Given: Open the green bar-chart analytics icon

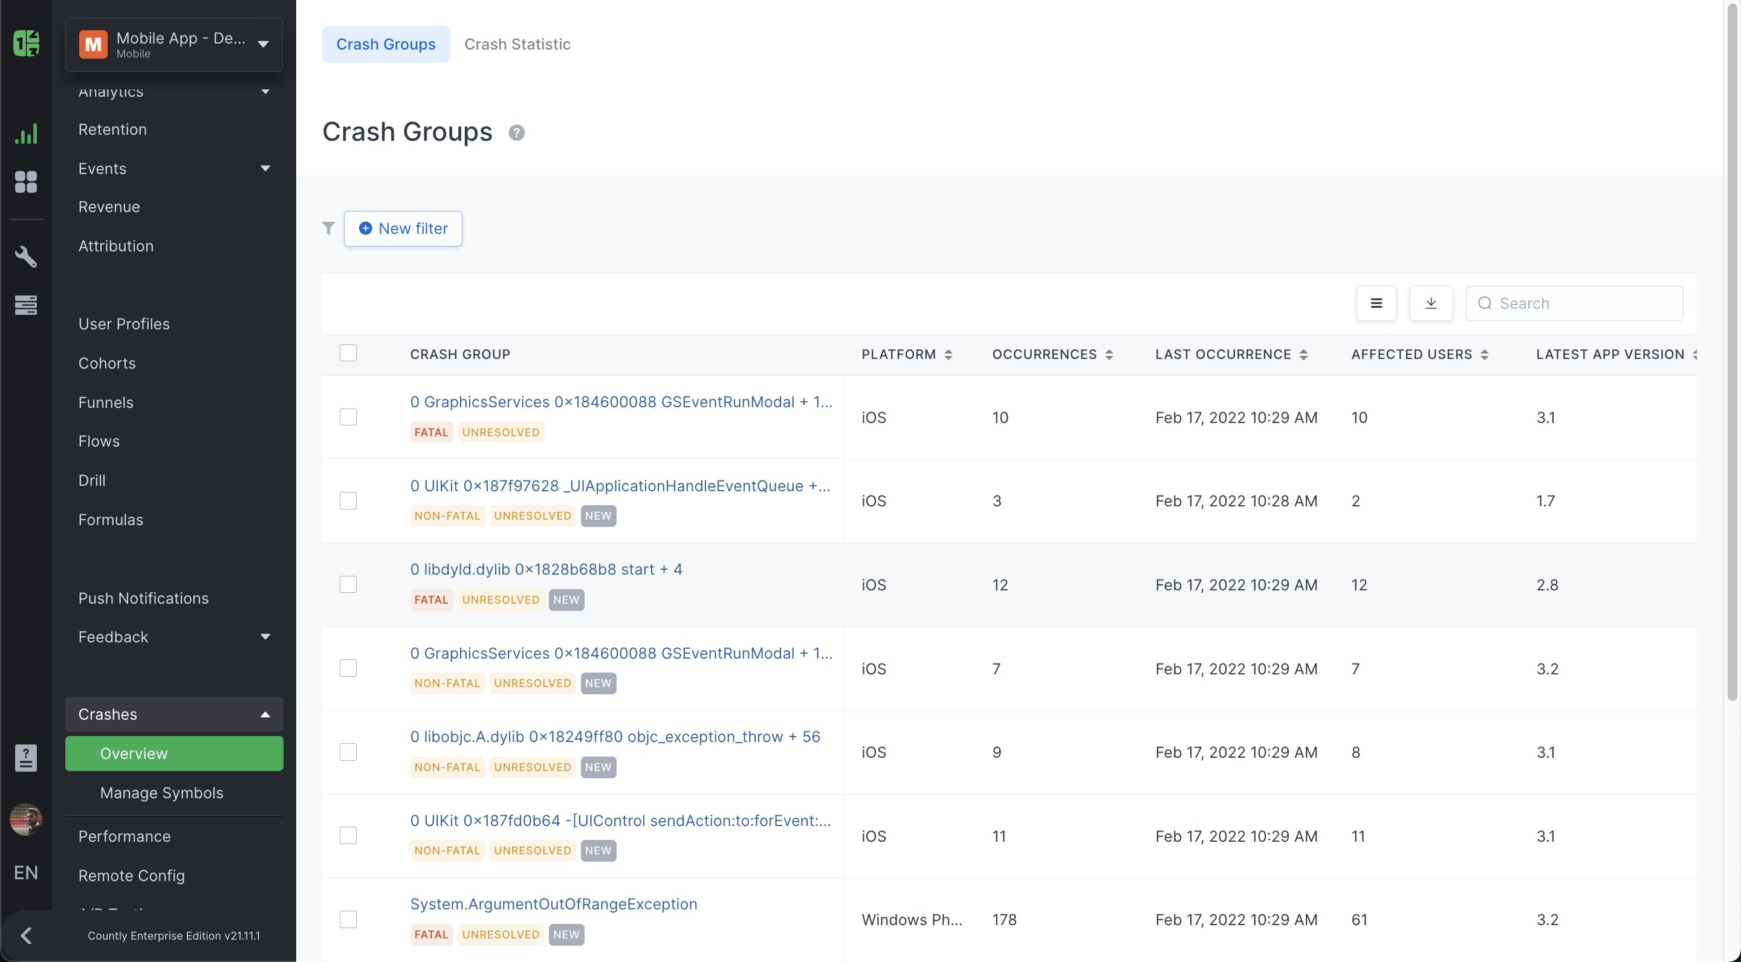Looking at the screenshot, I should pyautogui.click(x=25, y=134).
